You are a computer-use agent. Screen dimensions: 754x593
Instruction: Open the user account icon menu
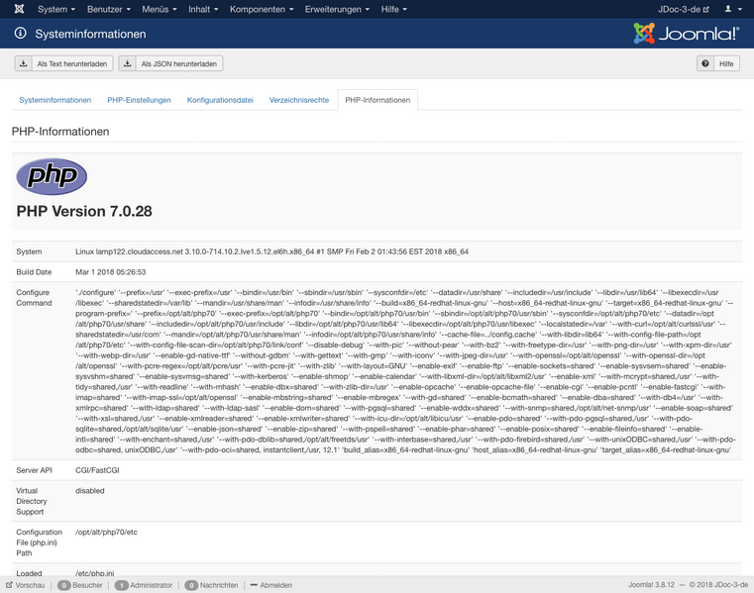click(732, 9)
